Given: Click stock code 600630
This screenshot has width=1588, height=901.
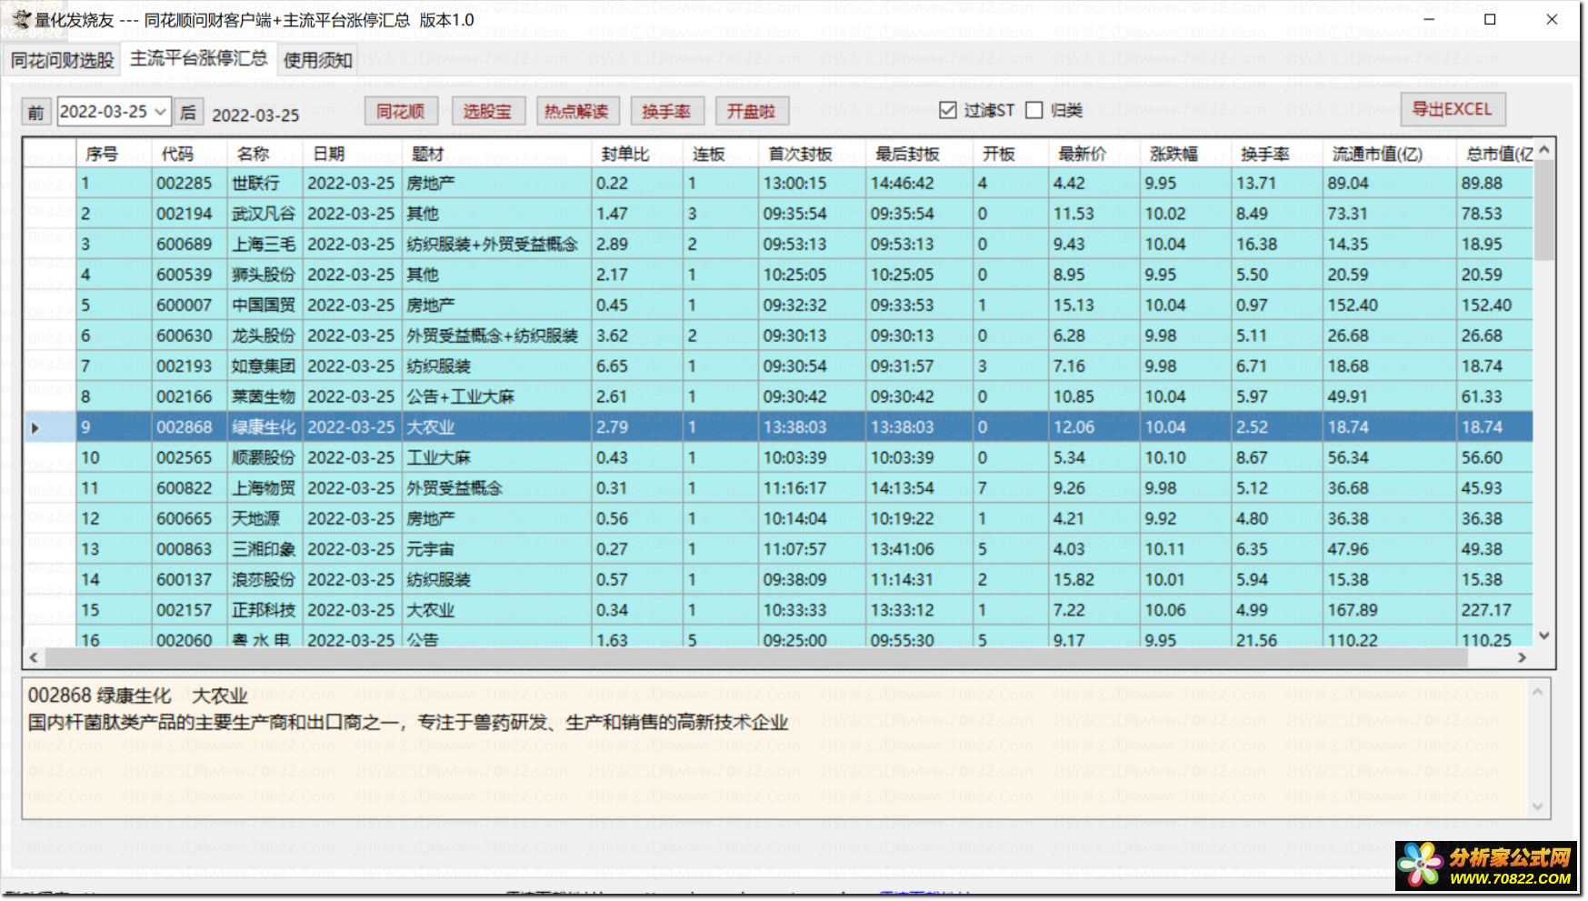Looking at the screenshot, I should [x=190, y=335].
